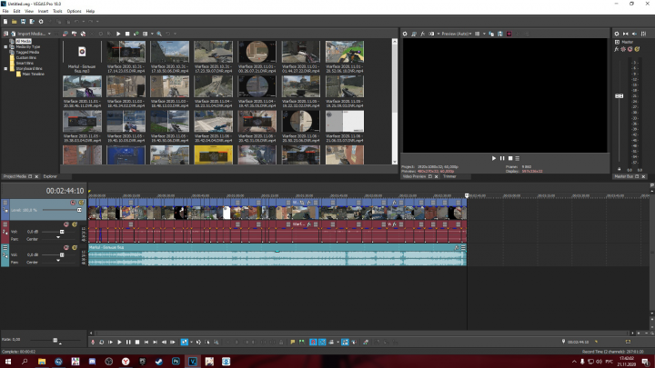Start preview in Project Media toolbar
655x368 pixels.
pos(118,34)
